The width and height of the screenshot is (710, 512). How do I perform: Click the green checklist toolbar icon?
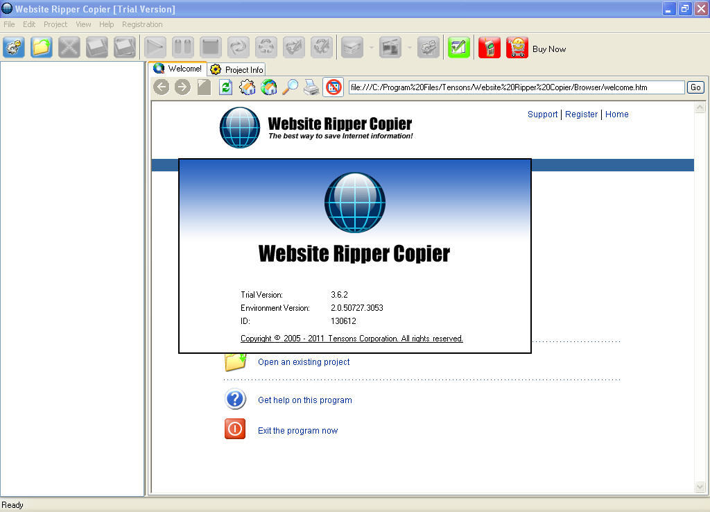coord(458,48)
